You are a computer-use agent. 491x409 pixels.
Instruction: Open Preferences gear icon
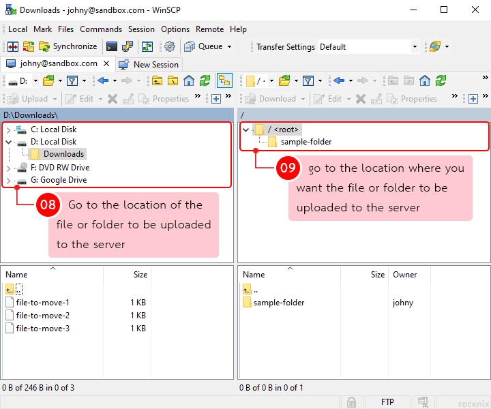170,46
